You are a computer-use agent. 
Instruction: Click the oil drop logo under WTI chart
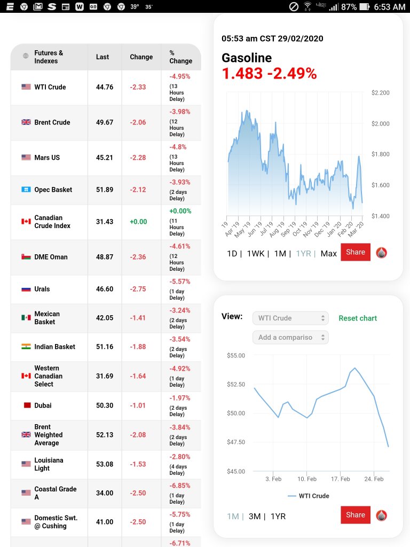pyautogui.click(x=381, y=515)
